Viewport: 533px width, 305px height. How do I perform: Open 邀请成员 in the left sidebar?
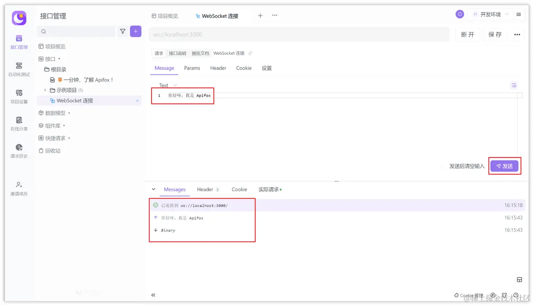point(19,188)
